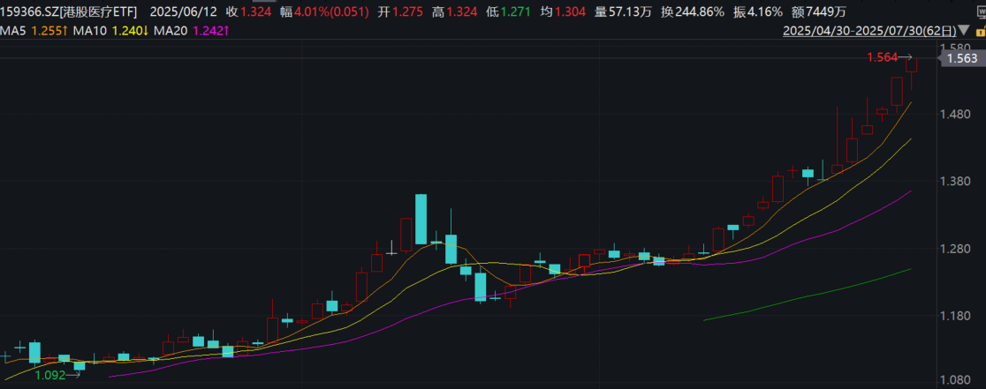Click the 量 57.13万 volume value

tap(623, 11)
